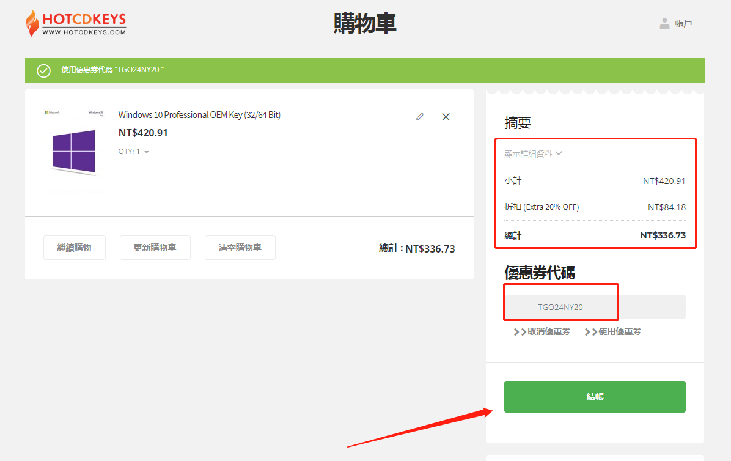Select the summary 總計 NT$336.73 amount
This screenshot has width=731, height=461.
663,235
